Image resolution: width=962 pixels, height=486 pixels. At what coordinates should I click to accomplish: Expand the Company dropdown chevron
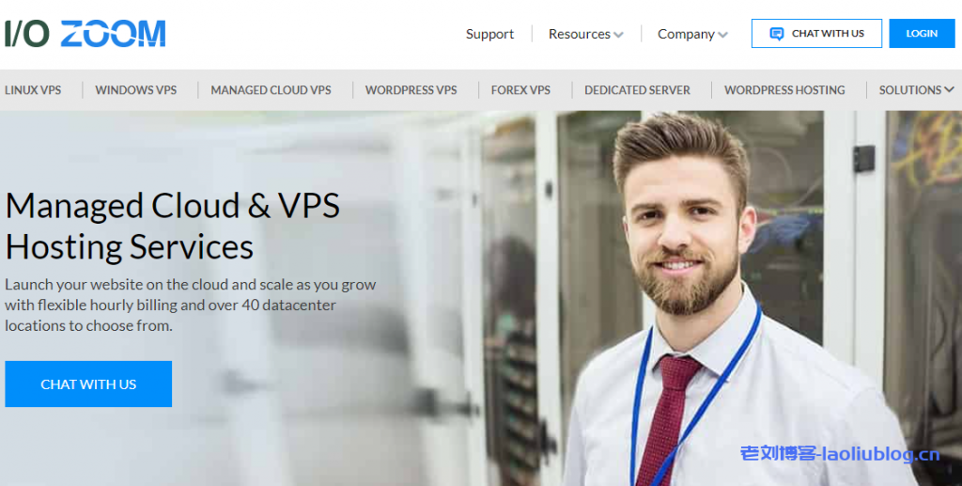tap(722, 35)
